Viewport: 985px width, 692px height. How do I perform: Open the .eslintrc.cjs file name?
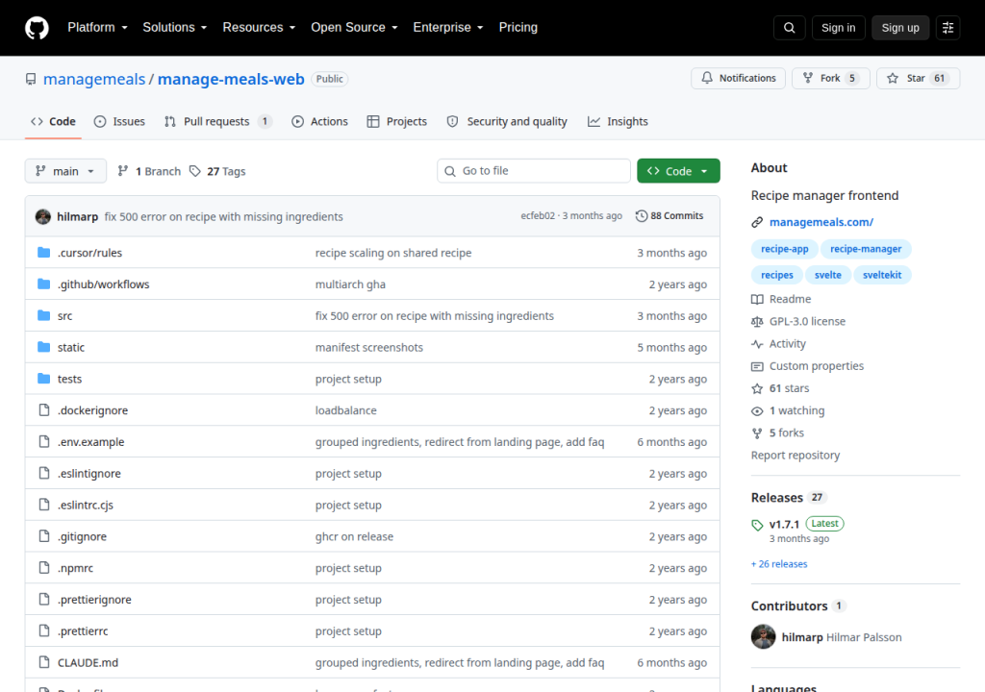(86, 505)
